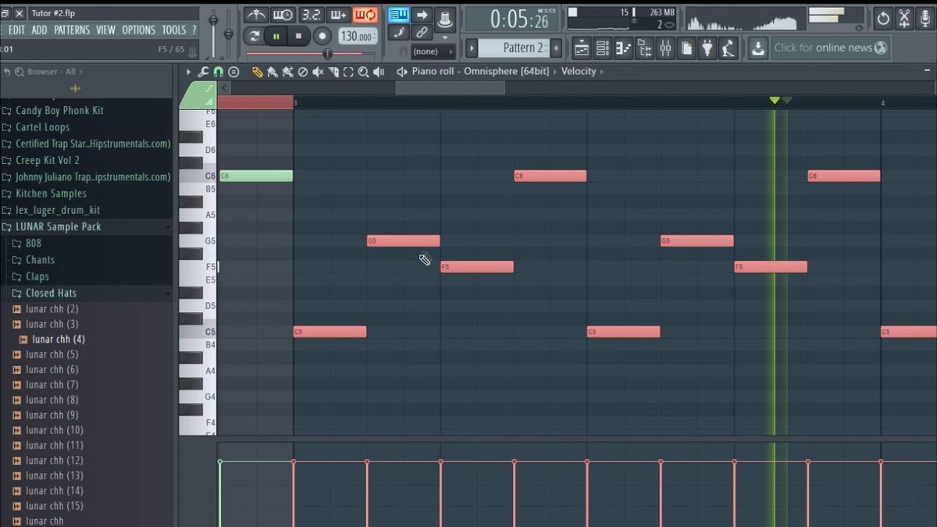
Task: Open the channel rack icon
Action: (603, 48)
